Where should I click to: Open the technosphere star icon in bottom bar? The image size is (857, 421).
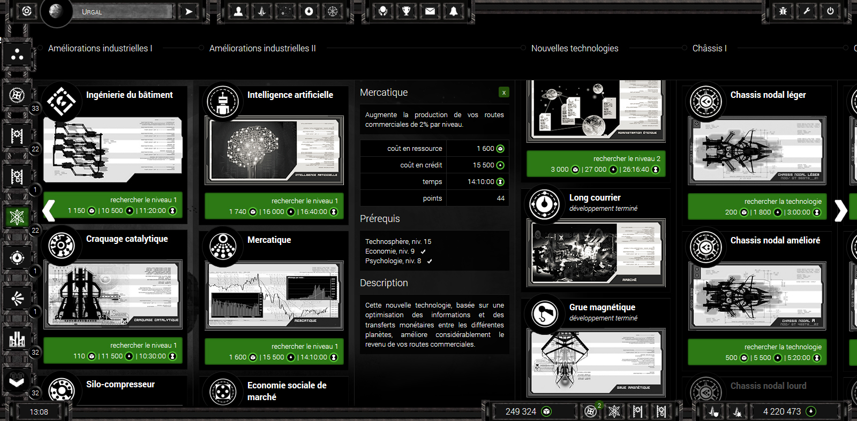614,411
